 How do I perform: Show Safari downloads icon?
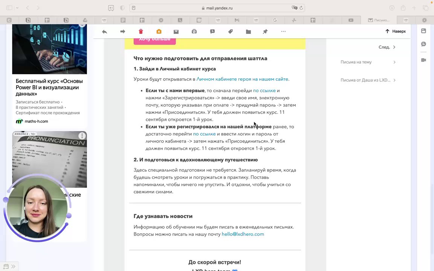coord(392,8)
